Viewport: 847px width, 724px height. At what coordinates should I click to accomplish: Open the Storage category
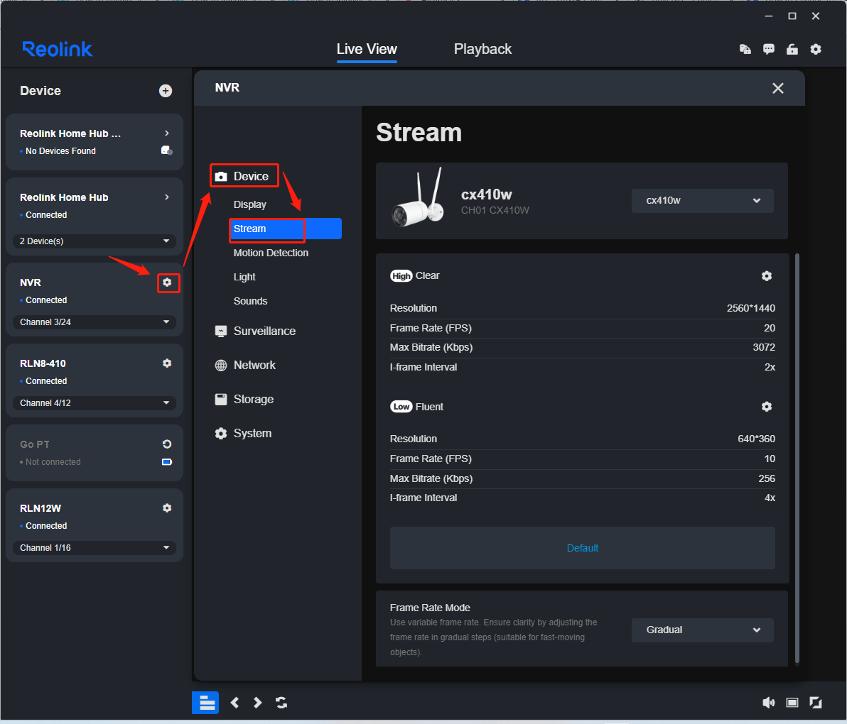click(x=244, y=399)
